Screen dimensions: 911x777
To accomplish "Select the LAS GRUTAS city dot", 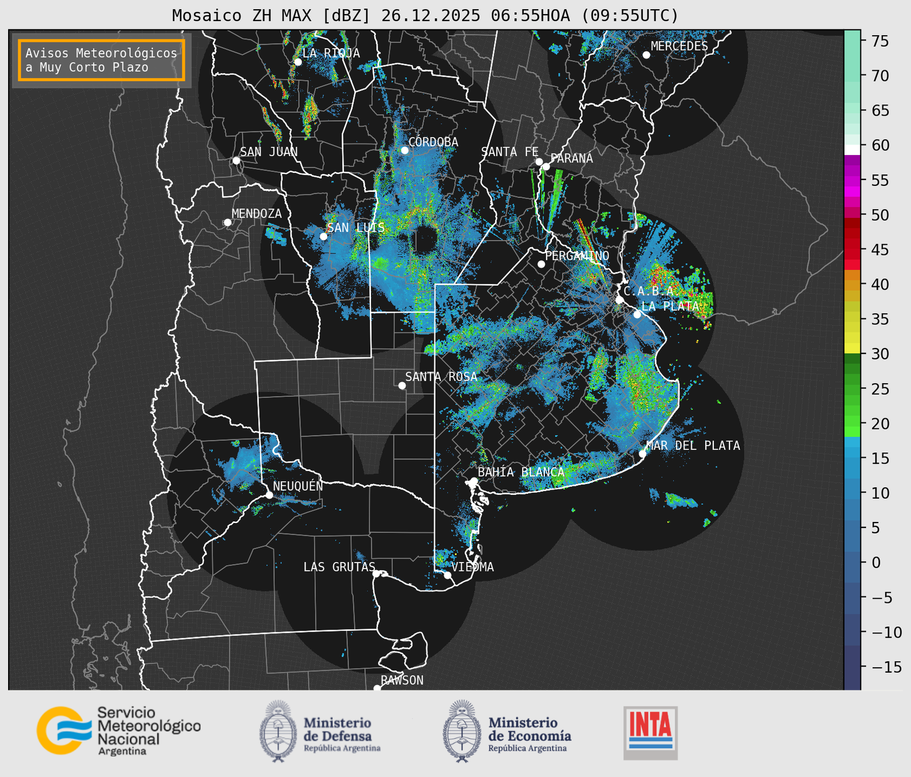I will (376, 573).
